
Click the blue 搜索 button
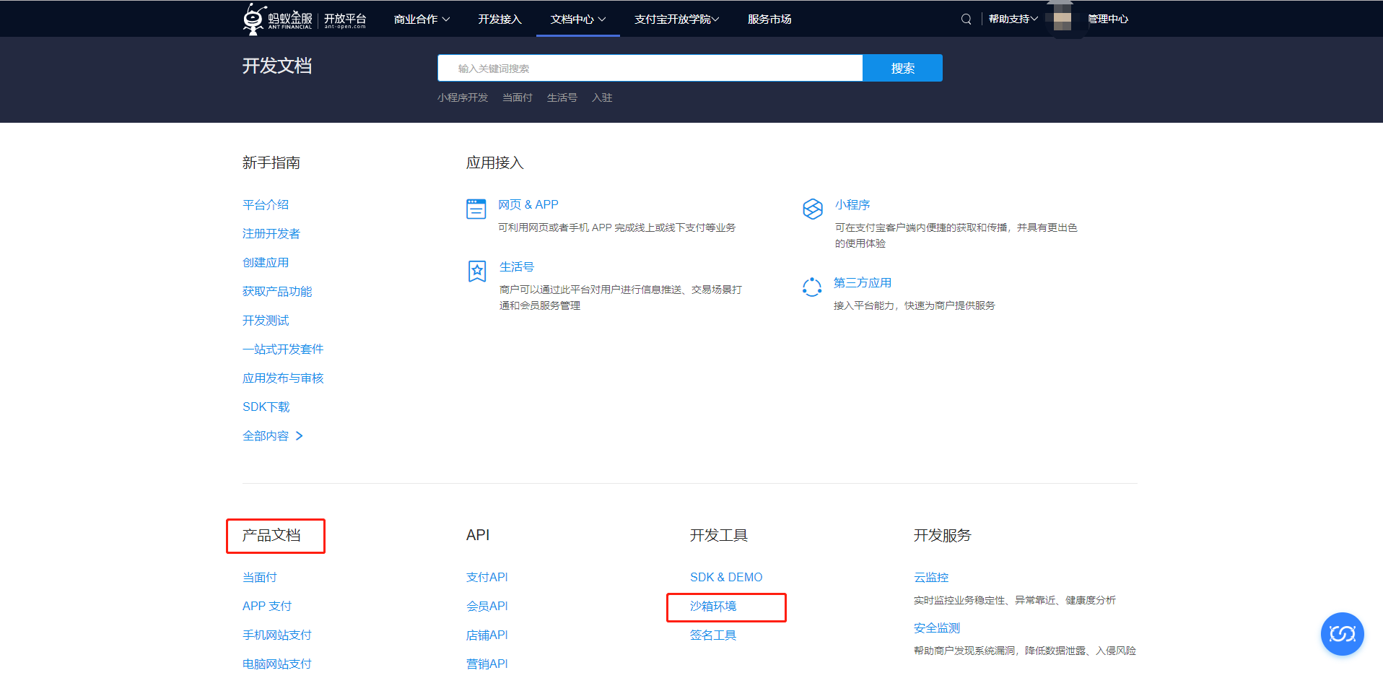coord(902,69)
